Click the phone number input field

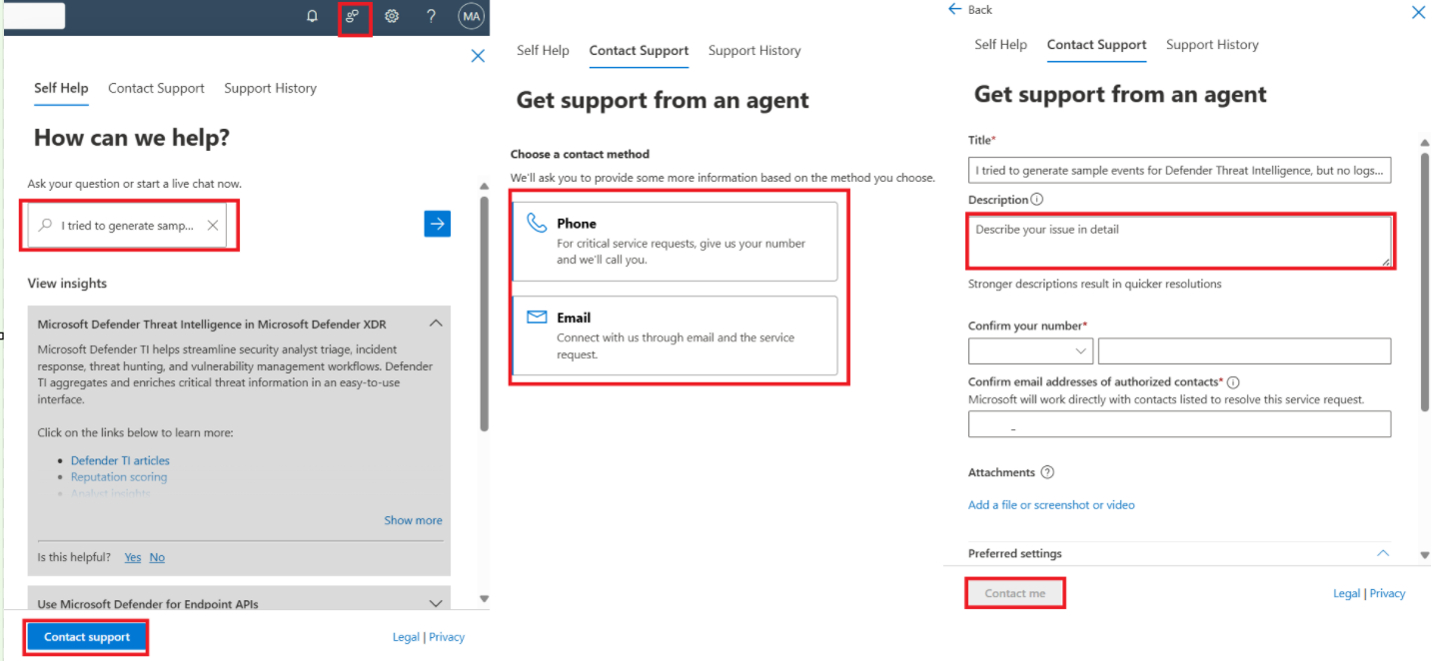pyautogui.click(x=1244, y=350)
